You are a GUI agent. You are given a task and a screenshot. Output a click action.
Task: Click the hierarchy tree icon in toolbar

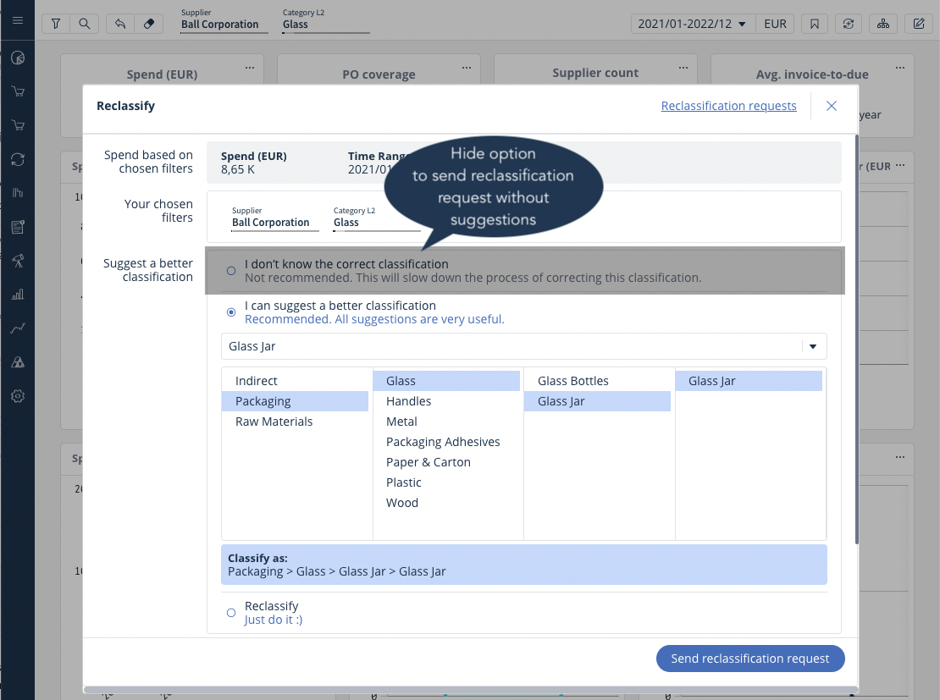click(883, 24)
